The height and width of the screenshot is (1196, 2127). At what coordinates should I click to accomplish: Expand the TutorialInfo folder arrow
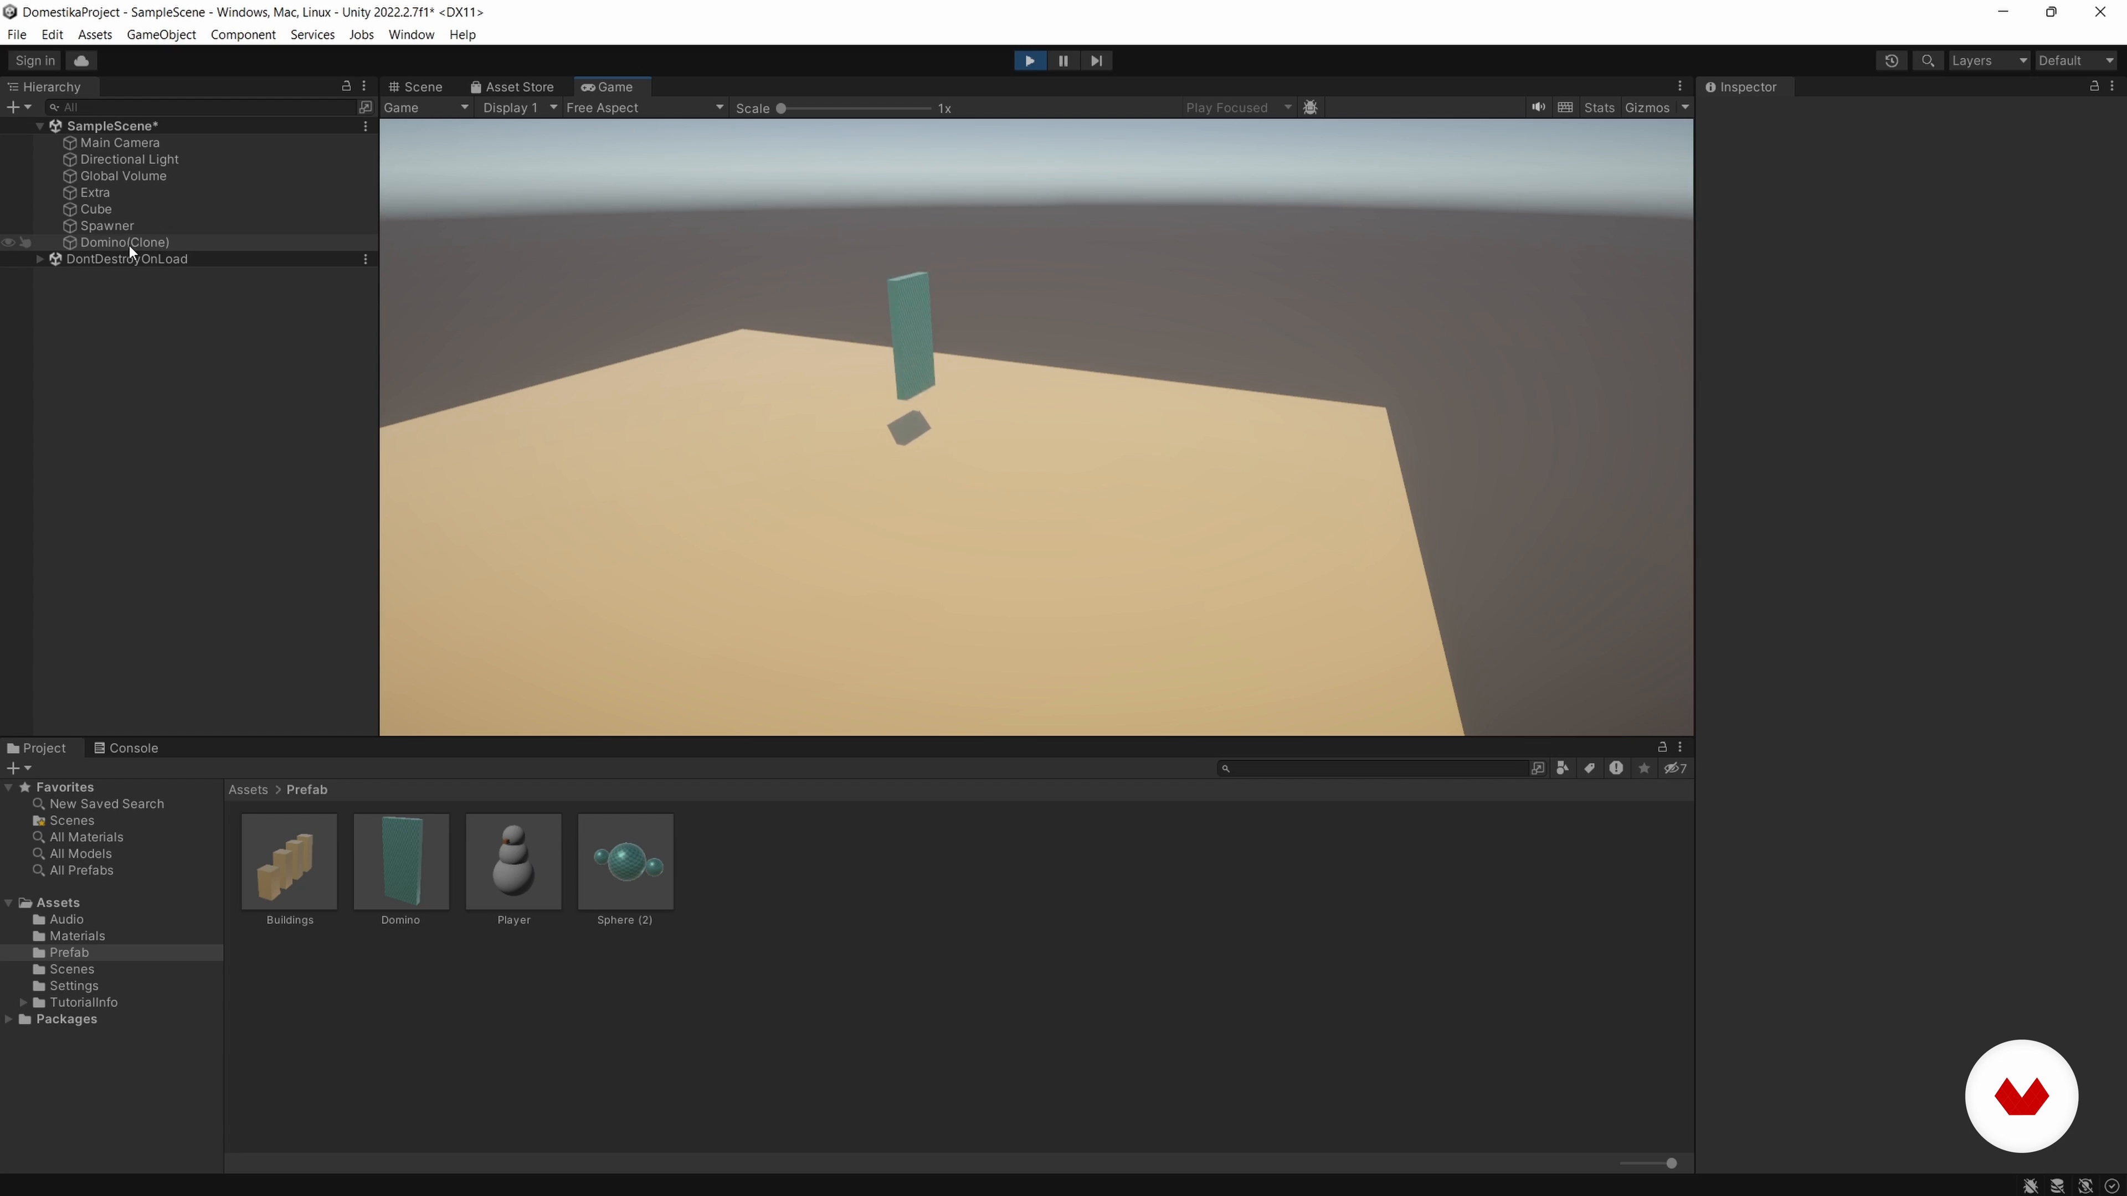[x=23, y=1003]
